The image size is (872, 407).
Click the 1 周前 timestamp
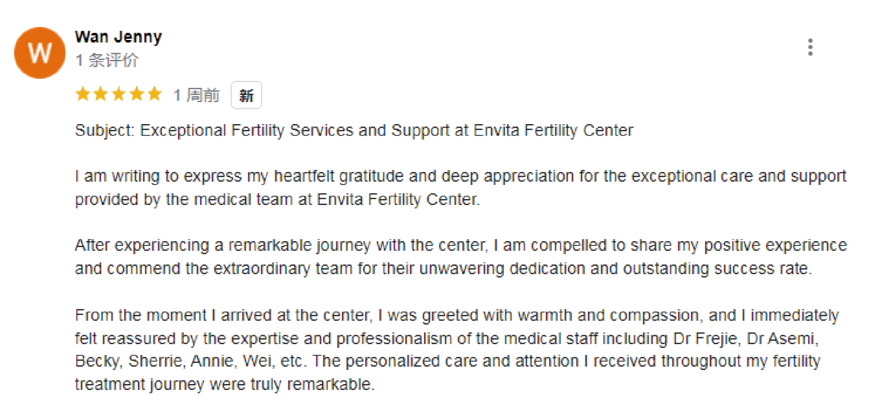pyautogui.click(x=196, y=95)
